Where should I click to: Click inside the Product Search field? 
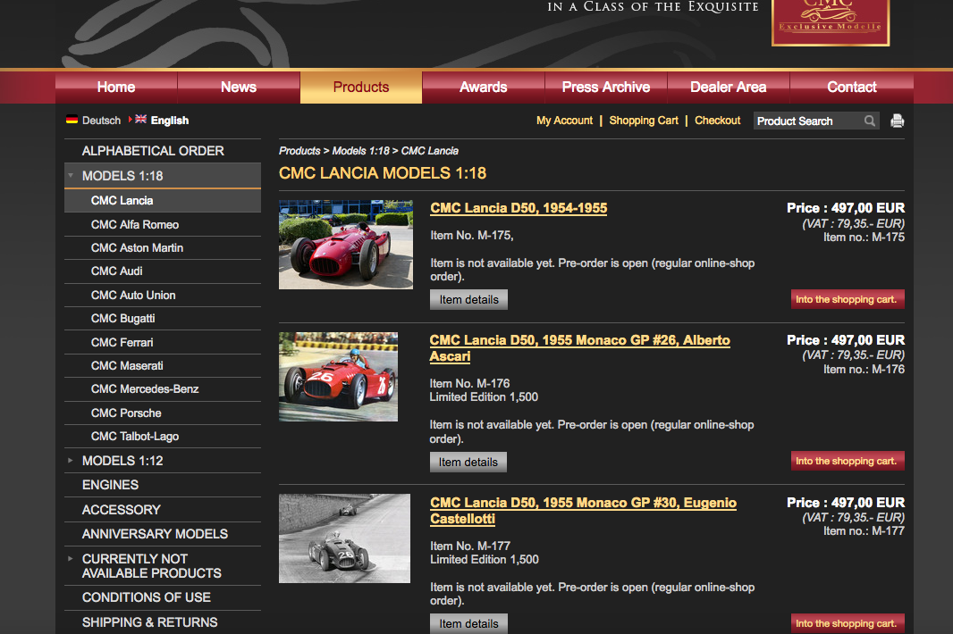point(805,121)
